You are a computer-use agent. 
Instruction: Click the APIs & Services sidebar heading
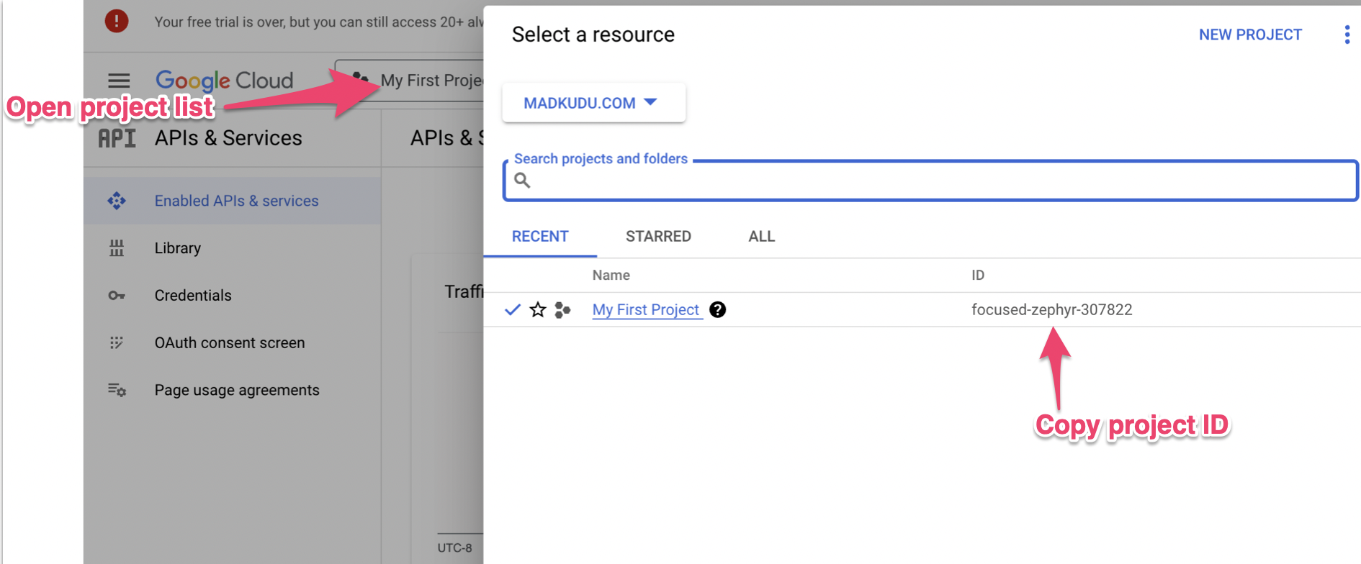(228, 138)
